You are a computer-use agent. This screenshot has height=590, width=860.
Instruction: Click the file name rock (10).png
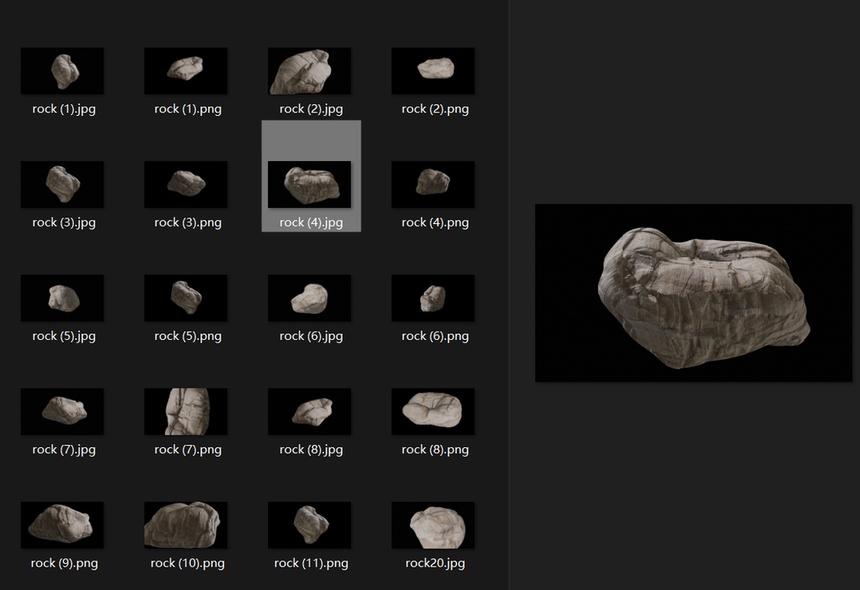click(187, 563)
